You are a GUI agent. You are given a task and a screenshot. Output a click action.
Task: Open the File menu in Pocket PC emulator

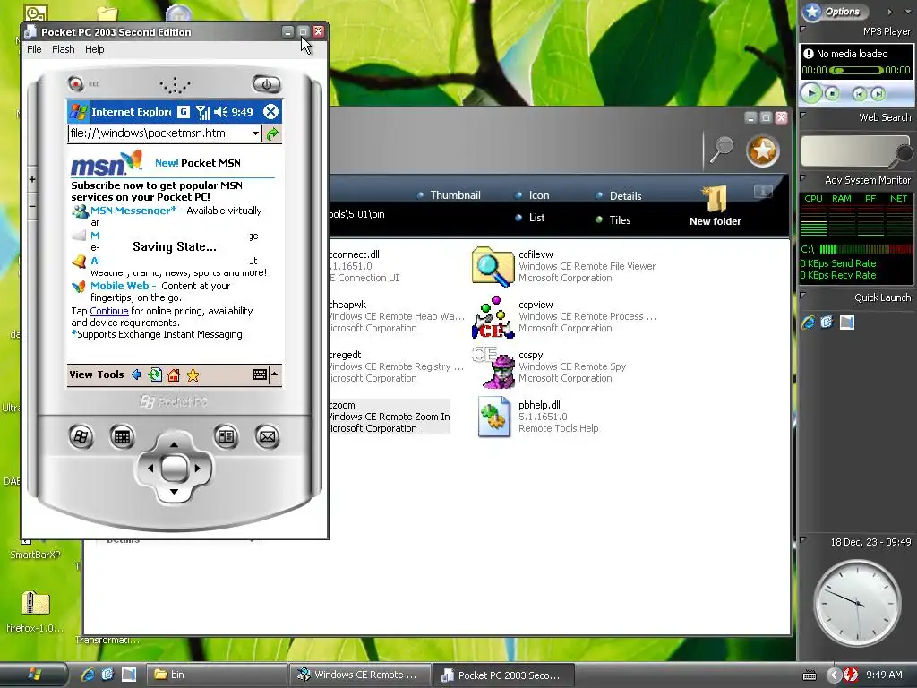coord(34,50)
